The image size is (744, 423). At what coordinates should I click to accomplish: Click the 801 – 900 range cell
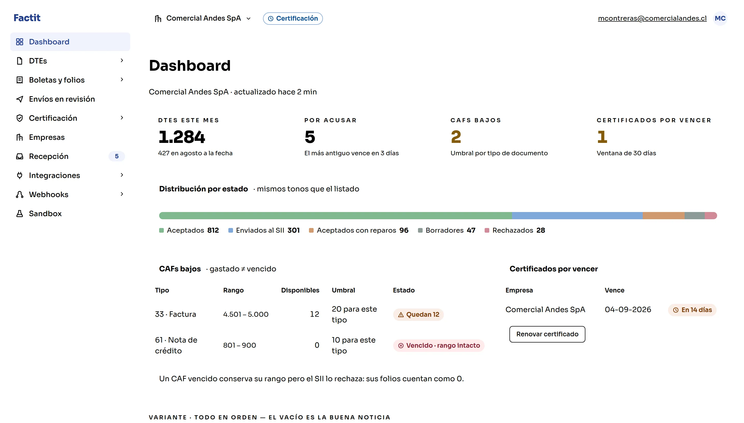239,345
